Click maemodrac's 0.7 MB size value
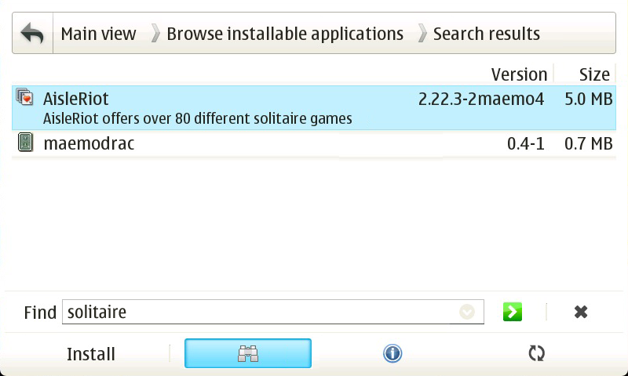This screenshot has height=376, width=628. tap(588, 144)
